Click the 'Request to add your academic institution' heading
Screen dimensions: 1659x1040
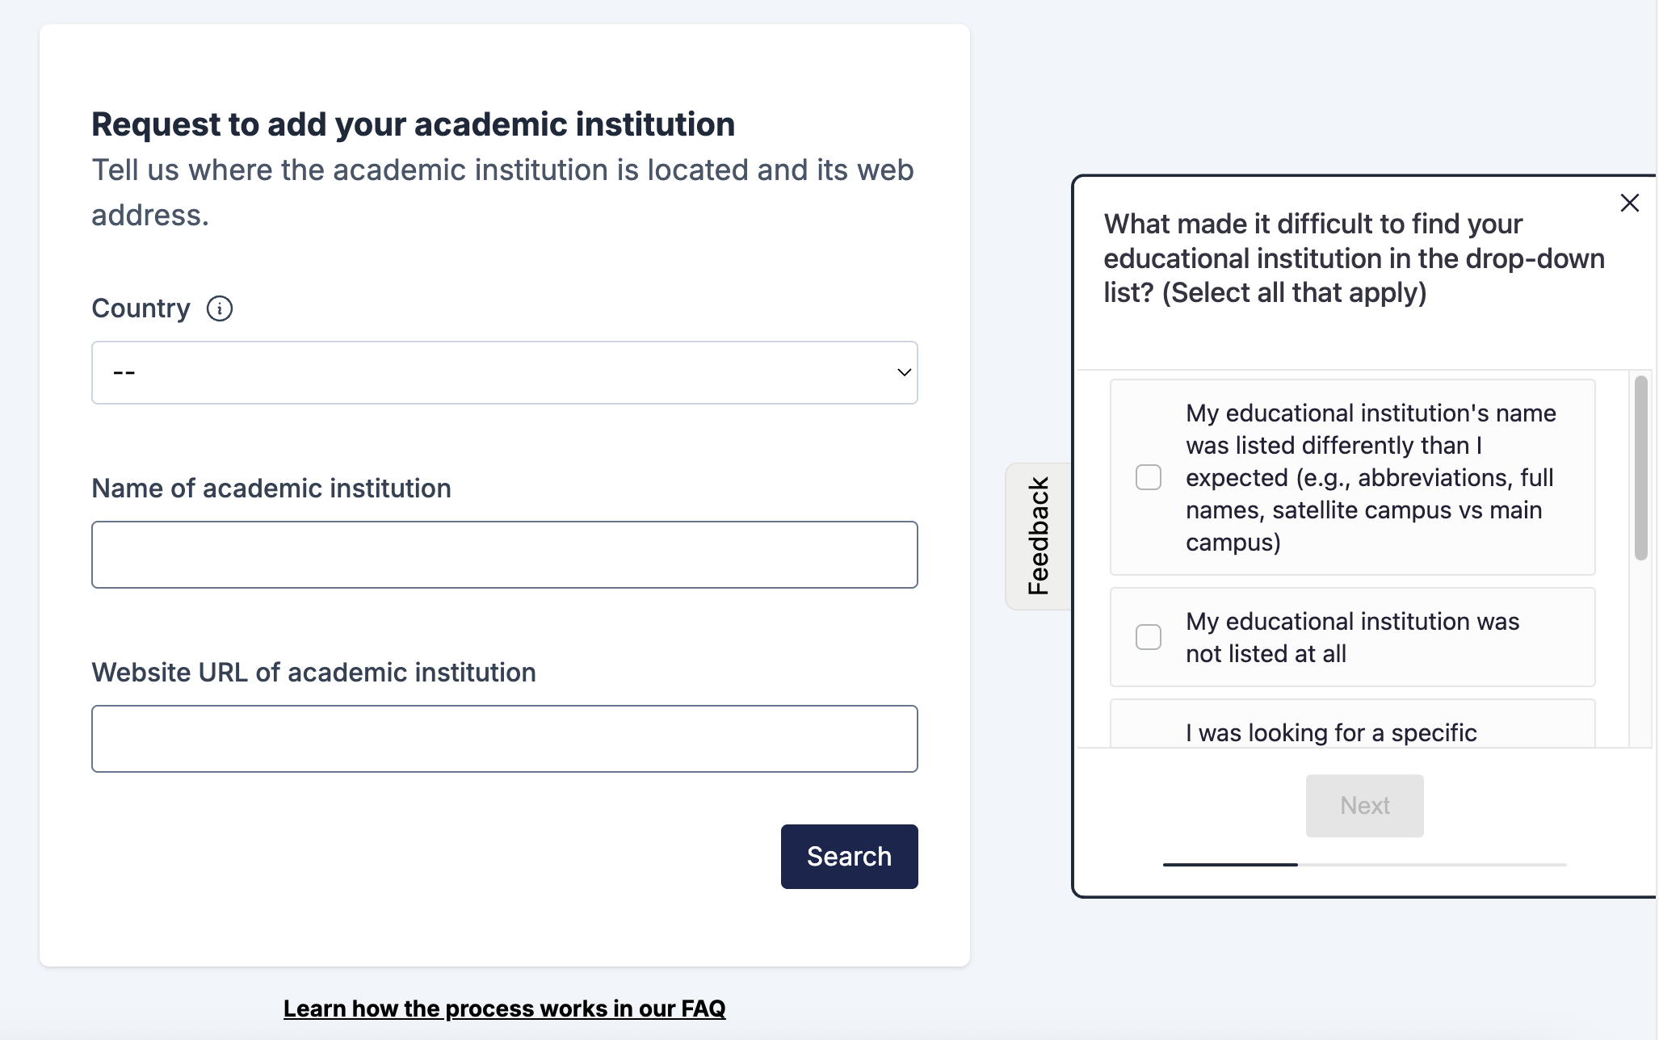[414, 124]
